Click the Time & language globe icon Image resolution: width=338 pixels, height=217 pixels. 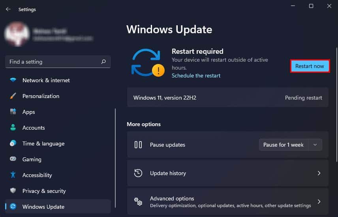[13, 143]
